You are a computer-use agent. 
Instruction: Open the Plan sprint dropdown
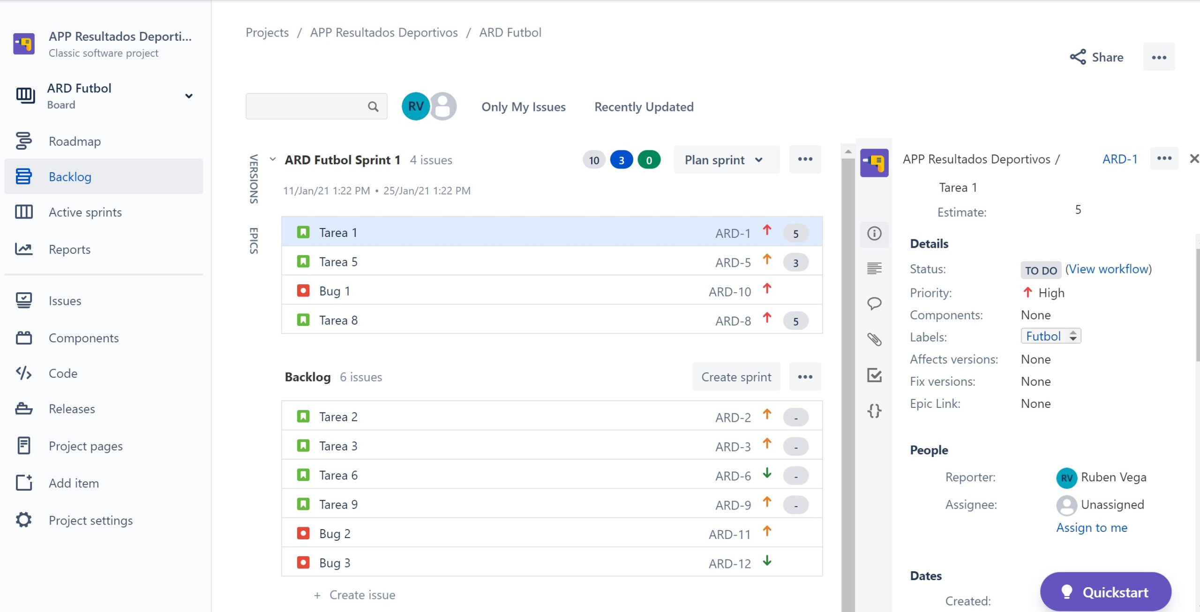click(726, 160)
